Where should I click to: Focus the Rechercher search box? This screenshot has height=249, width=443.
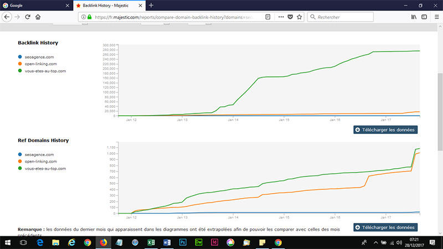click(341, 17)
